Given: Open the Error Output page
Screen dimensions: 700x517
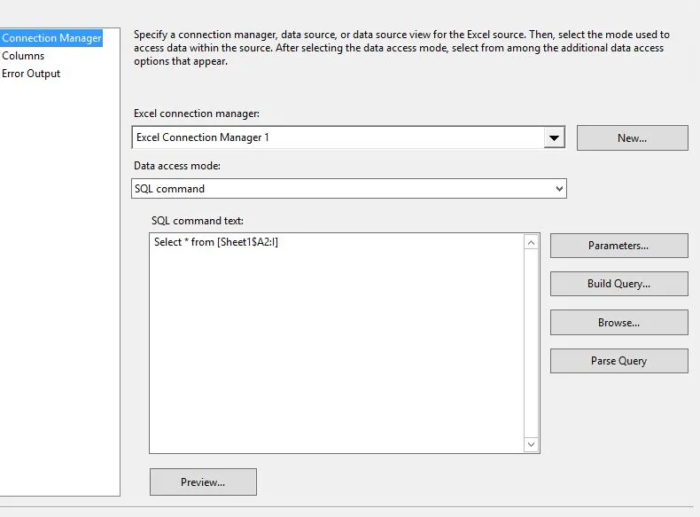Looking at the screenshot, I should point(31,74).
